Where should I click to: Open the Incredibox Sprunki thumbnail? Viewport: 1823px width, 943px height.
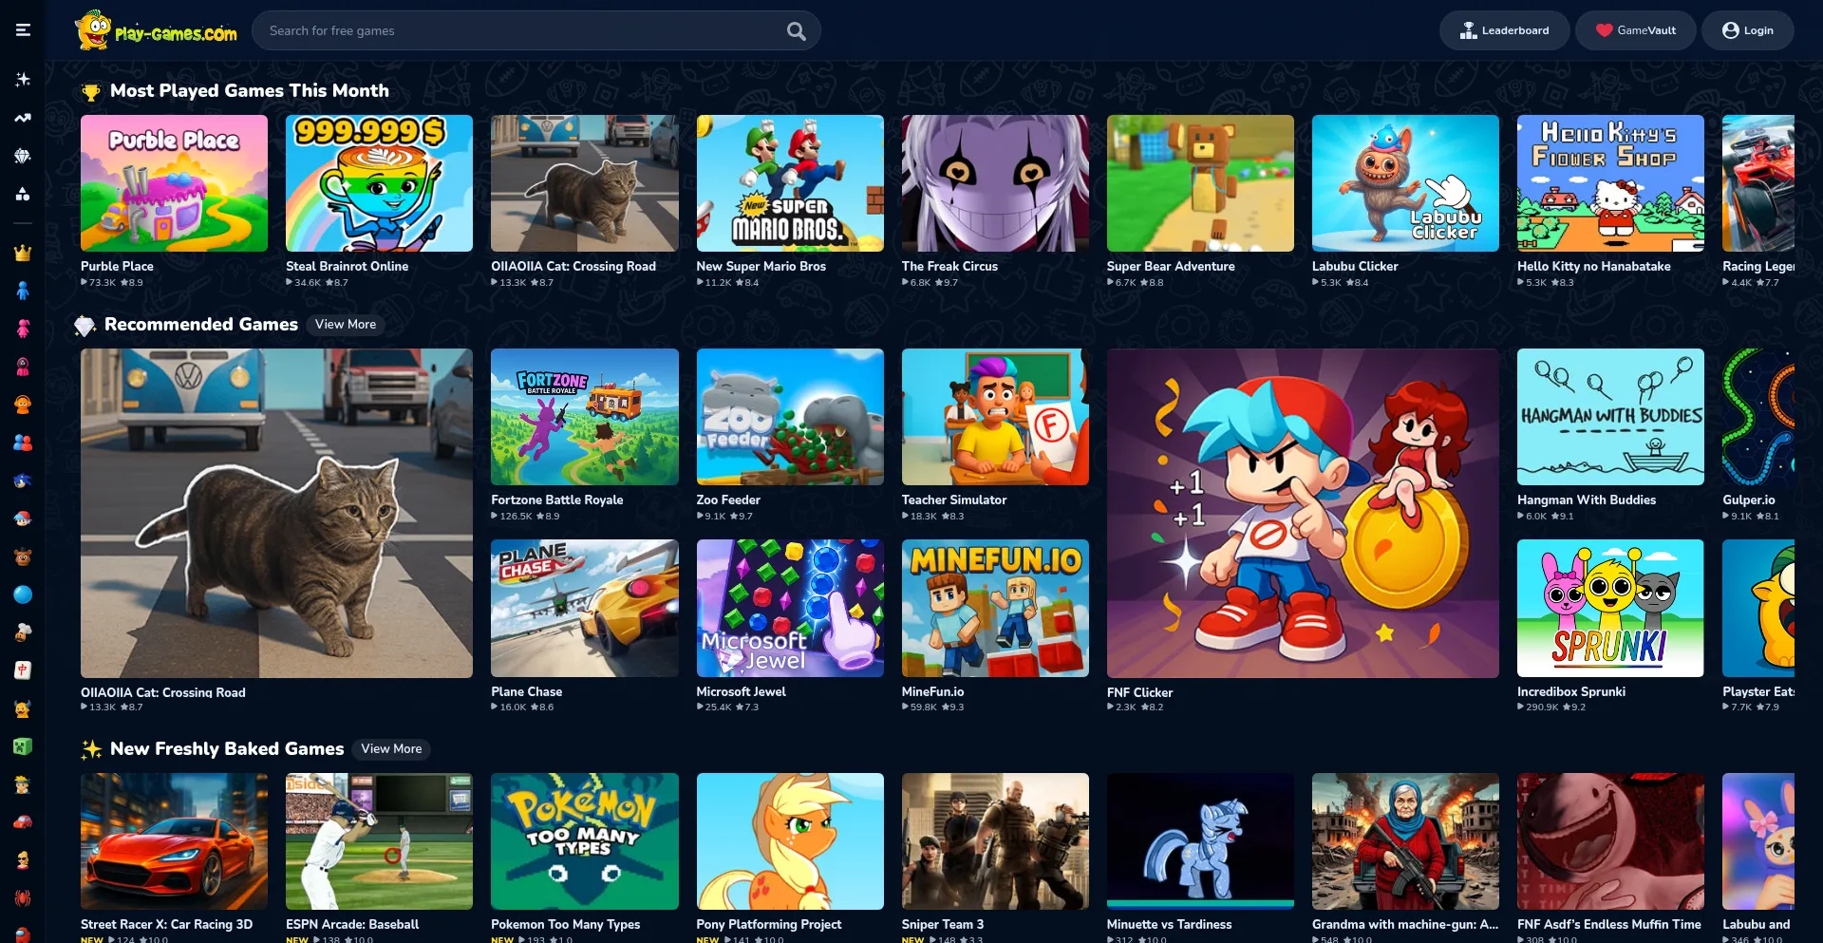pos(1610,609)
